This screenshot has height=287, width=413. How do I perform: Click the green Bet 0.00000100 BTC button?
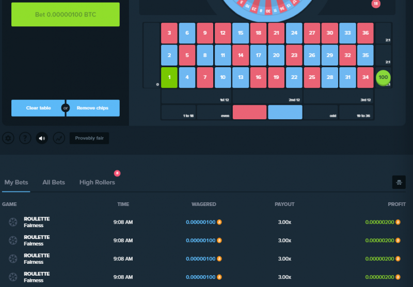pyautogui.click(x=66, y=14)
